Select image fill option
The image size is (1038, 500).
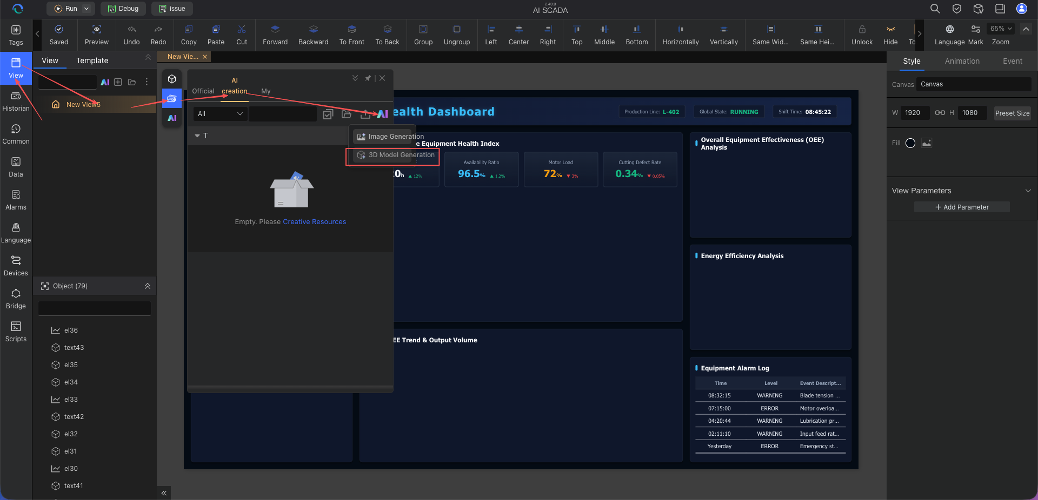[927, 143]
